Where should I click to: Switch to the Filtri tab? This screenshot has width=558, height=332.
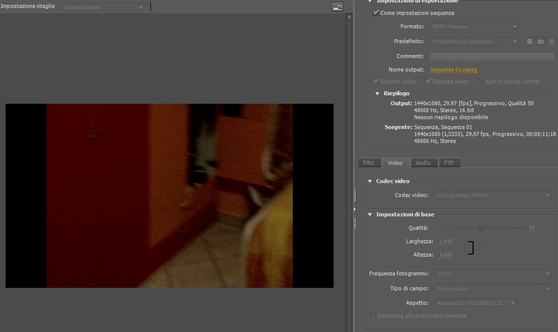(x=369, y=163)
